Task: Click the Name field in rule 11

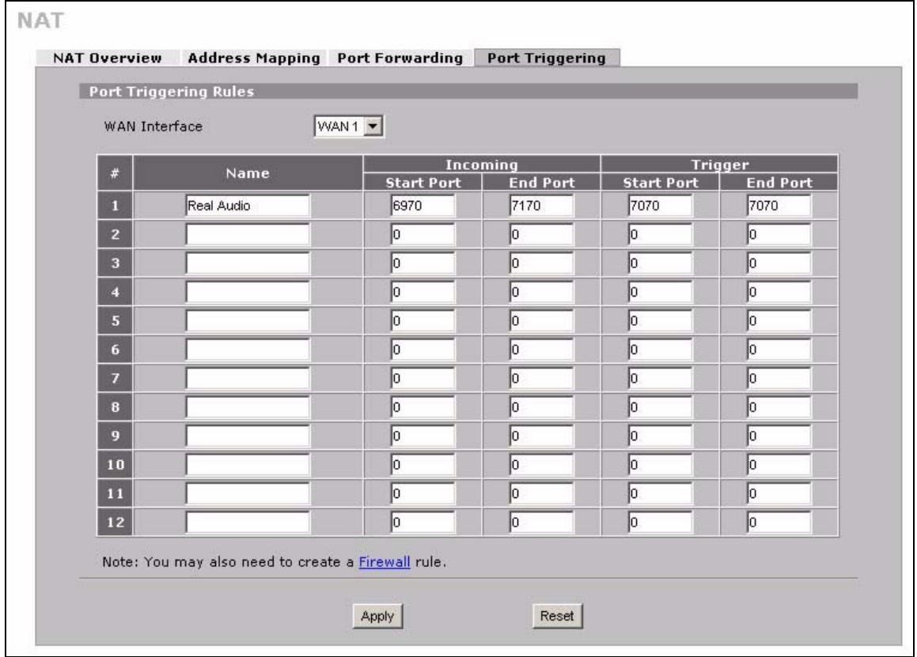Action: point(248,493)
